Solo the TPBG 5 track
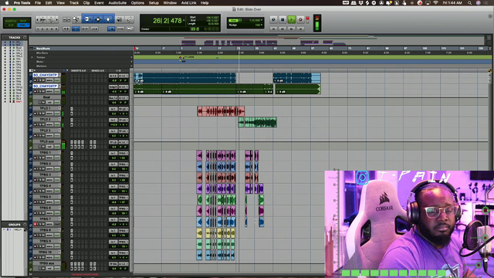 (39, 202)
